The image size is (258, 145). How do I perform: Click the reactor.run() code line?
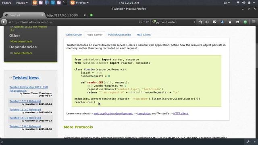pyautogui.click(x=85, y=102)
